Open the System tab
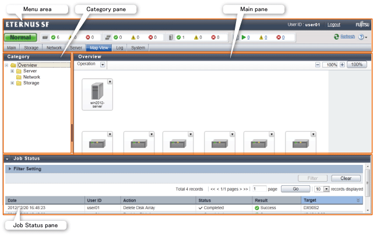373x236 pixels. click(138, 48)
